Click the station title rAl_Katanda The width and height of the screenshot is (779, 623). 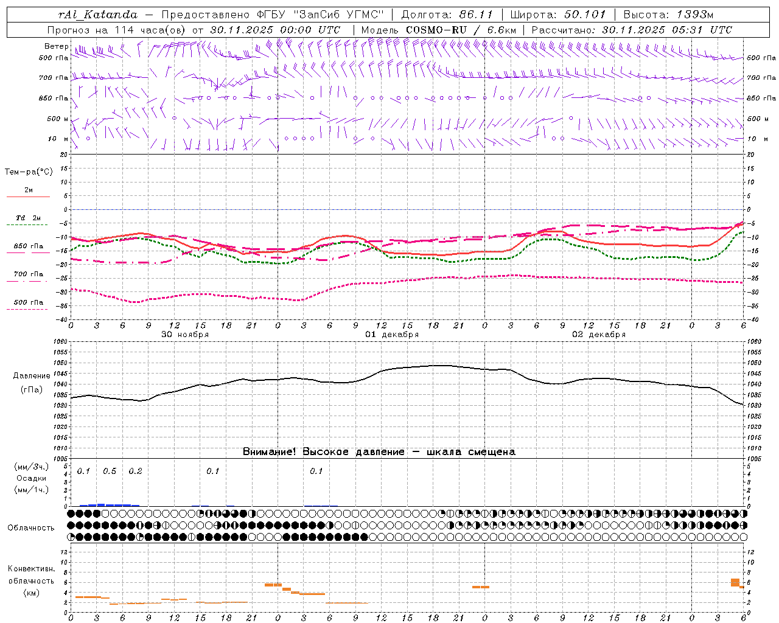click(98, 15)
